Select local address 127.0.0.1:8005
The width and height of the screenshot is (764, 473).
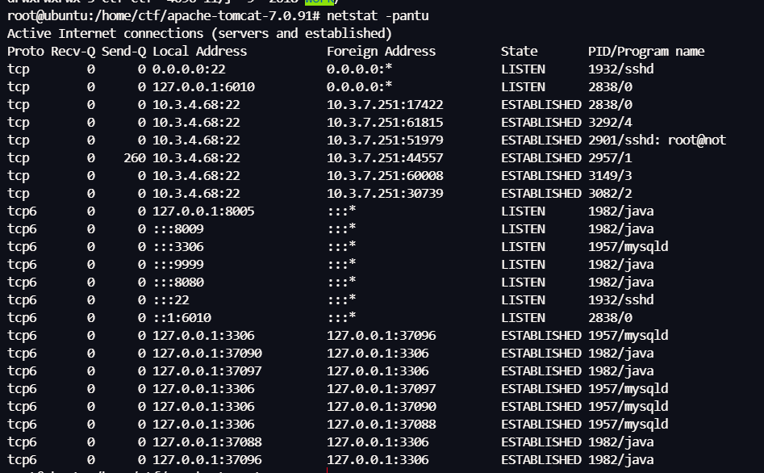pos(203,211)
